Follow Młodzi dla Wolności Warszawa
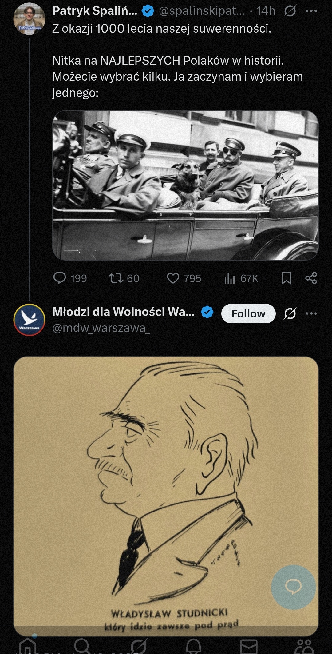The image size is (332, 654). point(248,314)
